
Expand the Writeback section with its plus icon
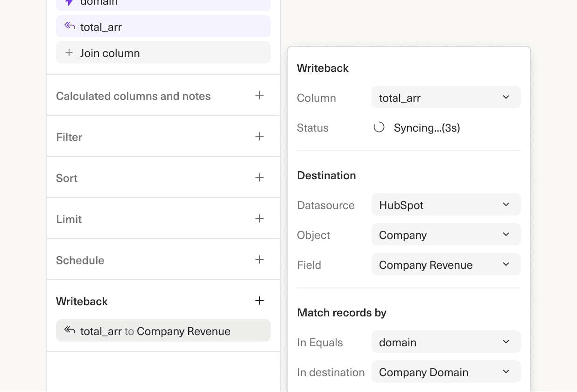click(x=260, y=301)
